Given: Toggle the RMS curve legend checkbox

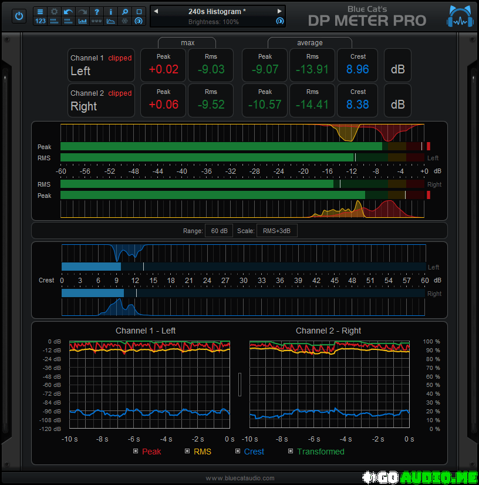Looking at the screenshot, I should pos(187,451).
